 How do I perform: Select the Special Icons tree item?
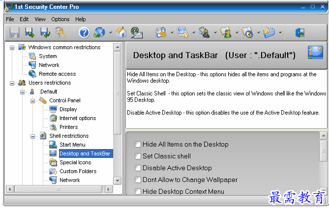75,162
